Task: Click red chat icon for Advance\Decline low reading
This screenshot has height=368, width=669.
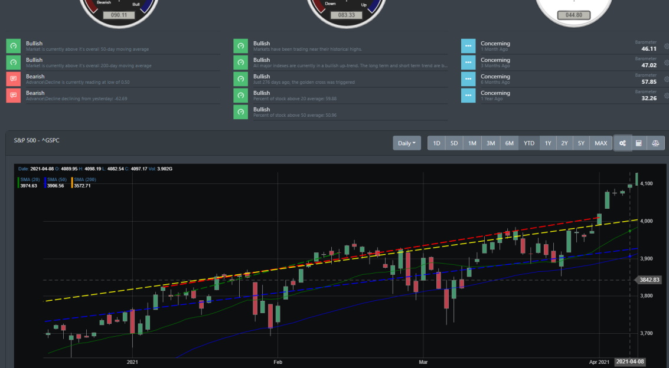Action: [x=13, y=79]
